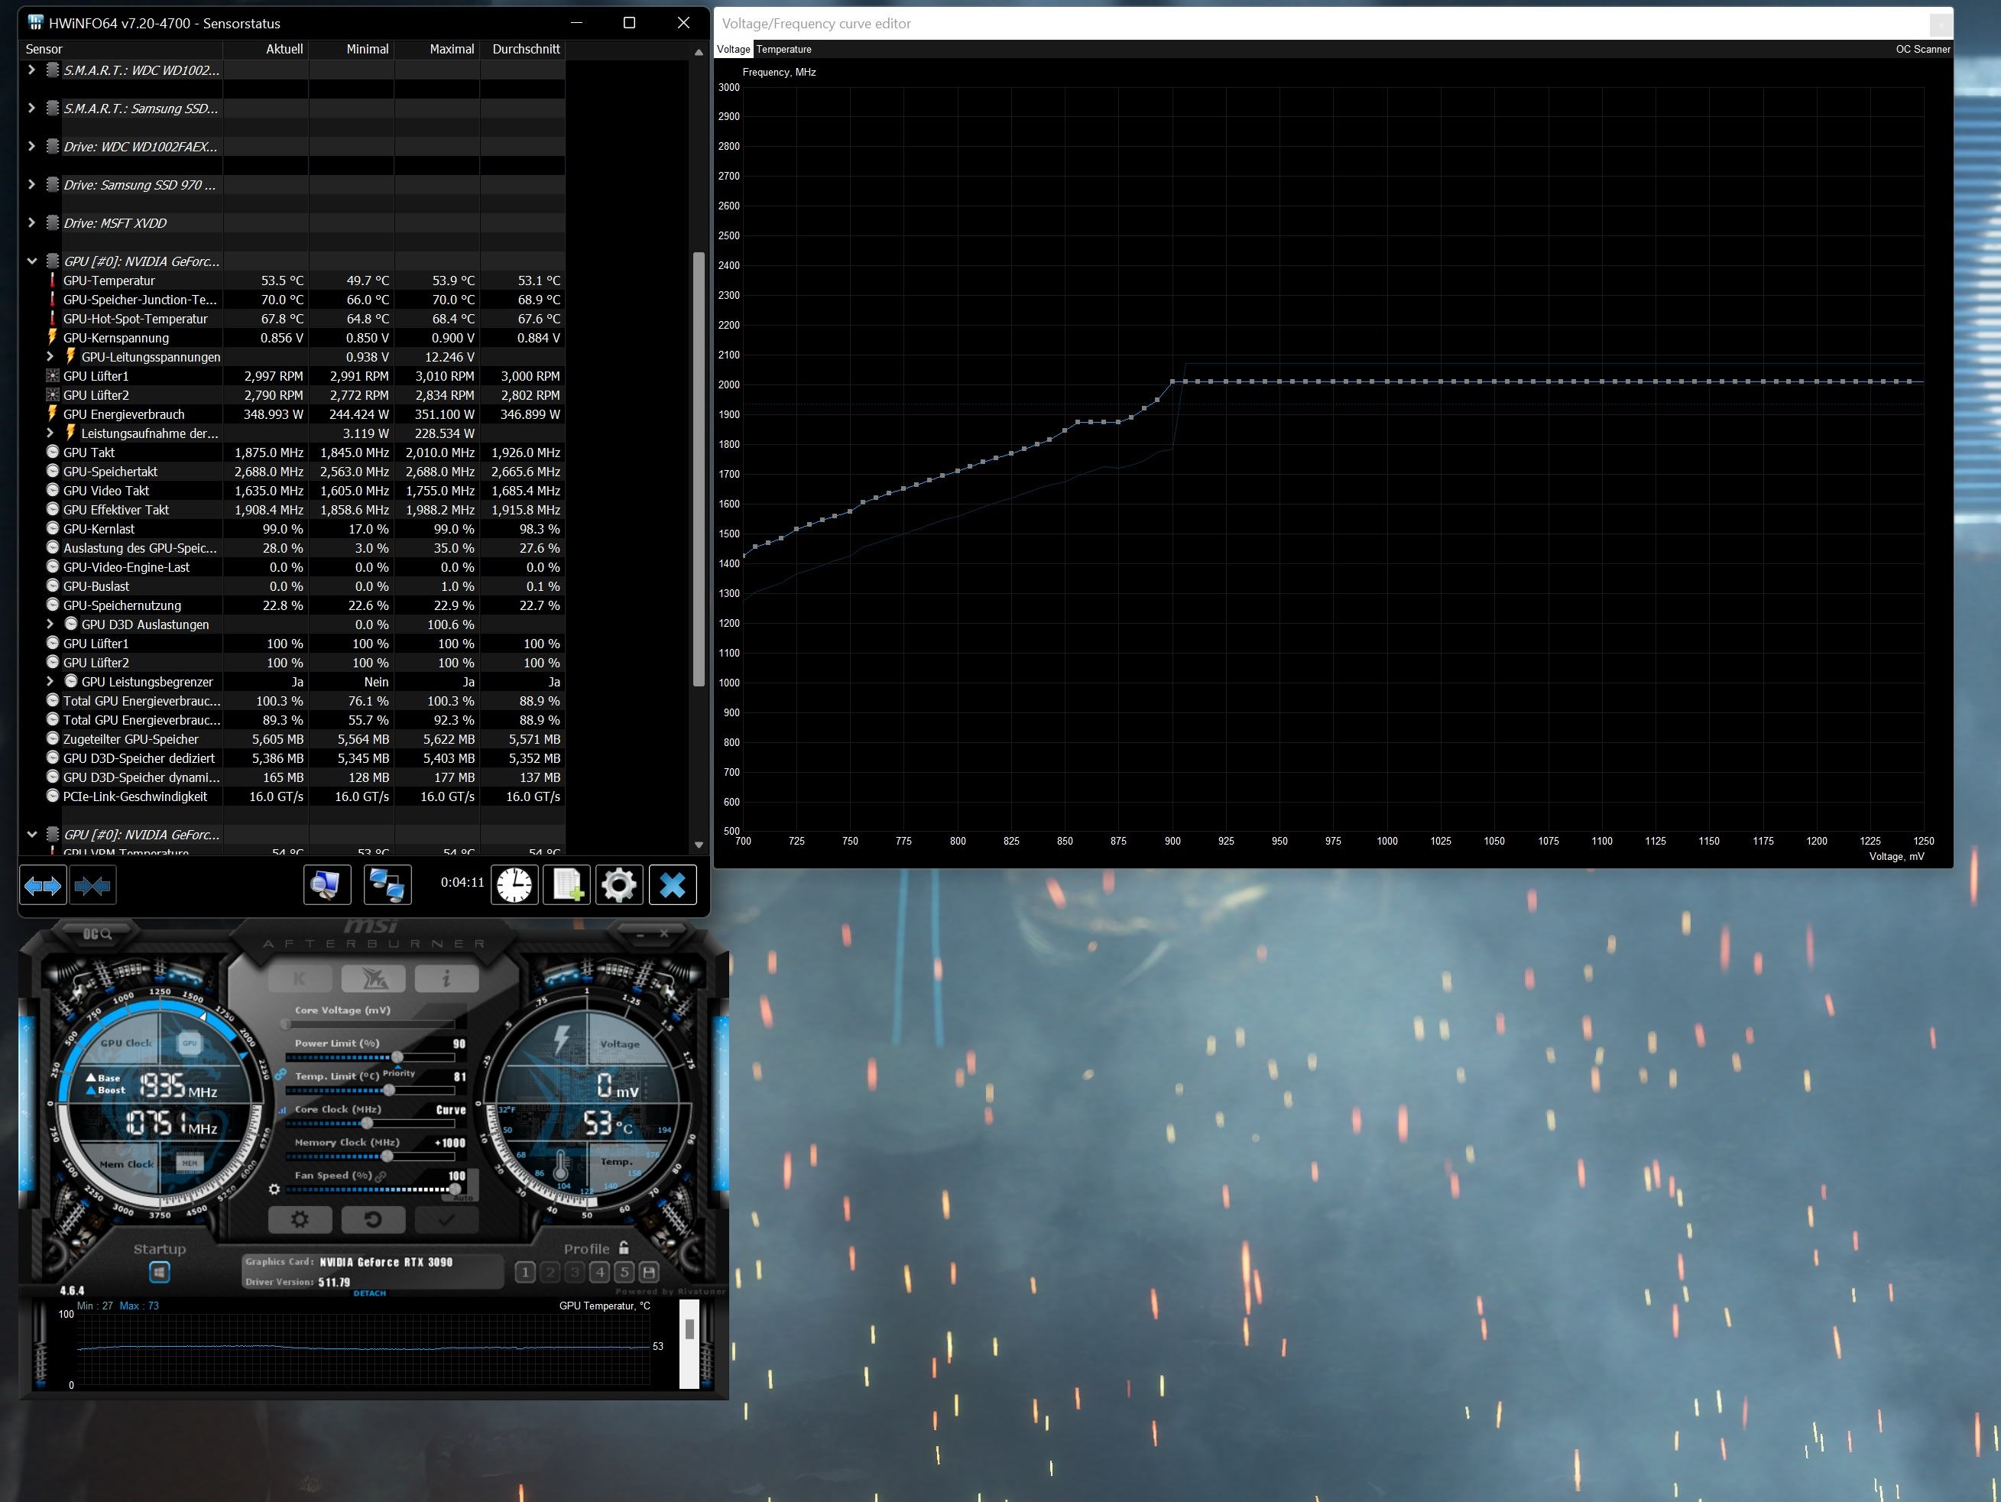Adjust Temp. Limit slider knob

coord(389,1089)
